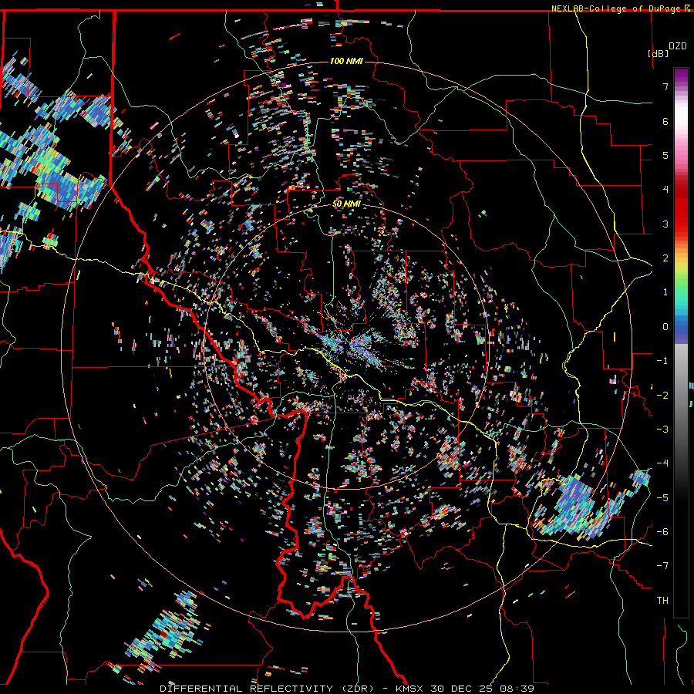Click the -2 value on color scale
This screenshot has height=694, width=694.
[662, 396]
